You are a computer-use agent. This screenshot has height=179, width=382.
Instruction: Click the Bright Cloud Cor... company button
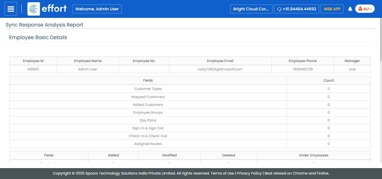click(x=251, y=9)
